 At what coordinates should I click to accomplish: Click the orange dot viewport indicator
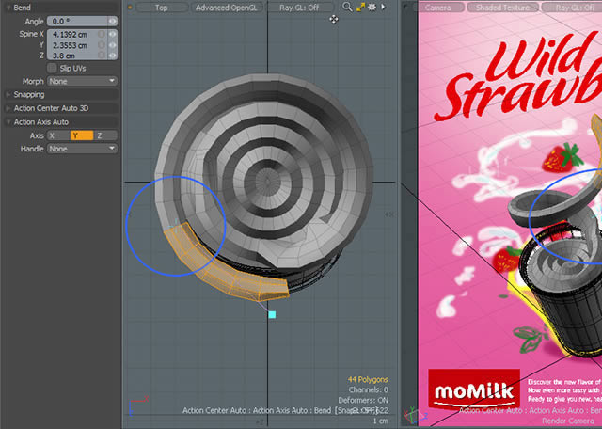pyautogui.click(x=130, y=8)
